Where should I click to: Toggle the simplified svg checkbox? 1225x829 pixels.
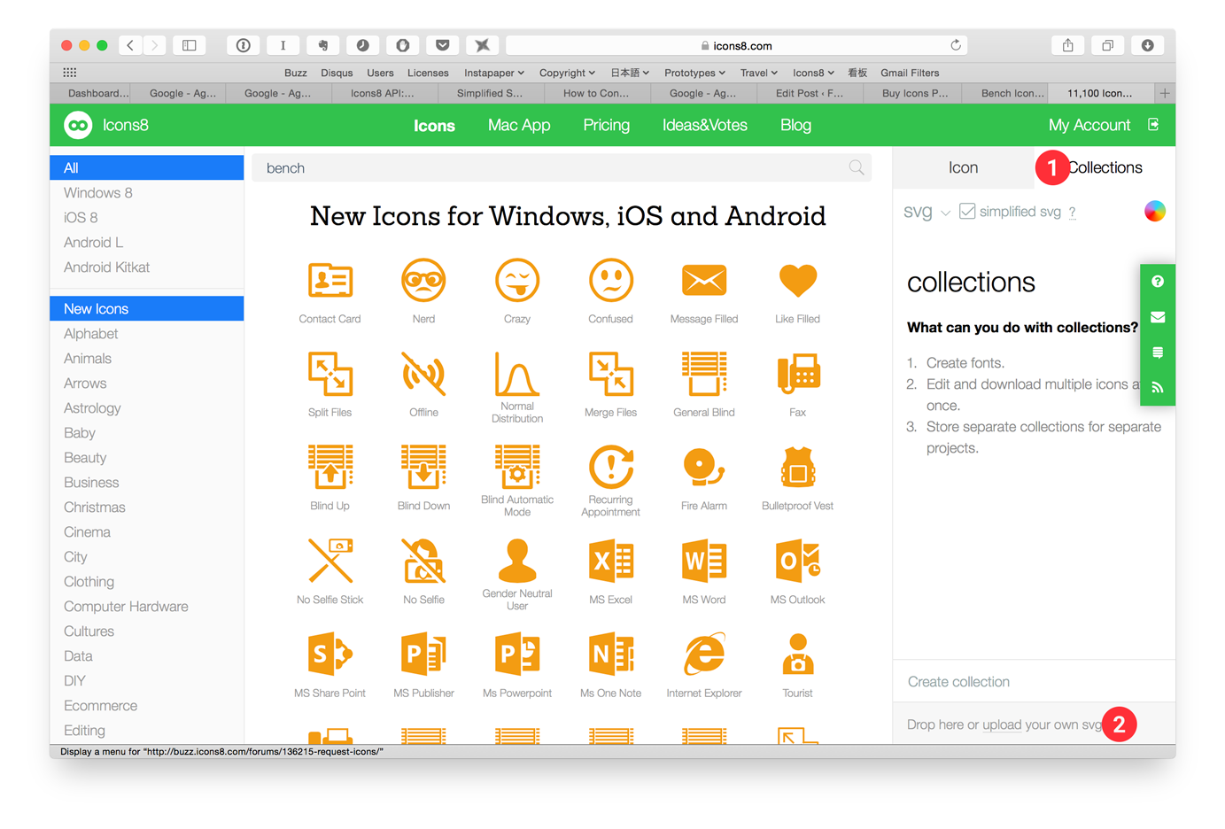(x=965, y=211)
